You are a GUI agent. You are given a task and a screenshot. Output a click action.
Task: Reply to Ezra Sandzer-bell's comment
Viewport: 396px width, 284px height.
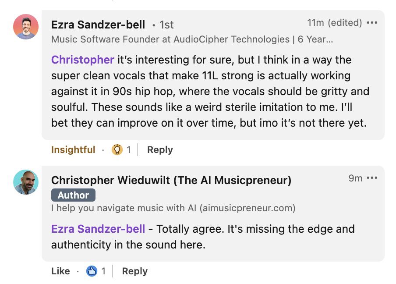click(x=160, y=150)
